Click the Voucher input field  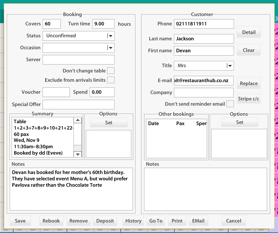(x=56, y=92)
